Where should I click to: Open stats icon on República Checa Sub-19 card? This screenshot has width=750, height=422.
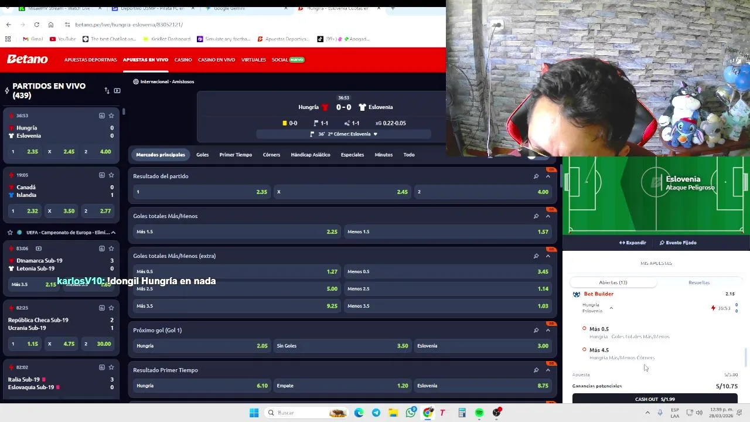click(101, 308)
